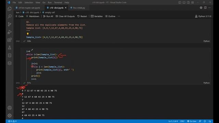
Task: Restart the notebook kernel
Action: [x=82, y=16]
